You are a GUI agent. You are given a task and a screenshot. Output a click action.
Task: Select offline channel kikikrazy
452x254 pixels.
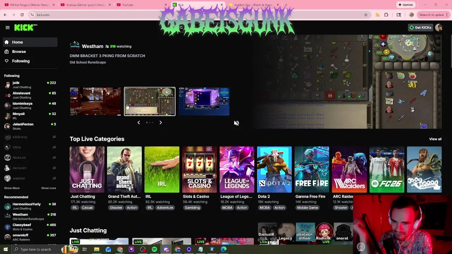(x=30, y=137)
